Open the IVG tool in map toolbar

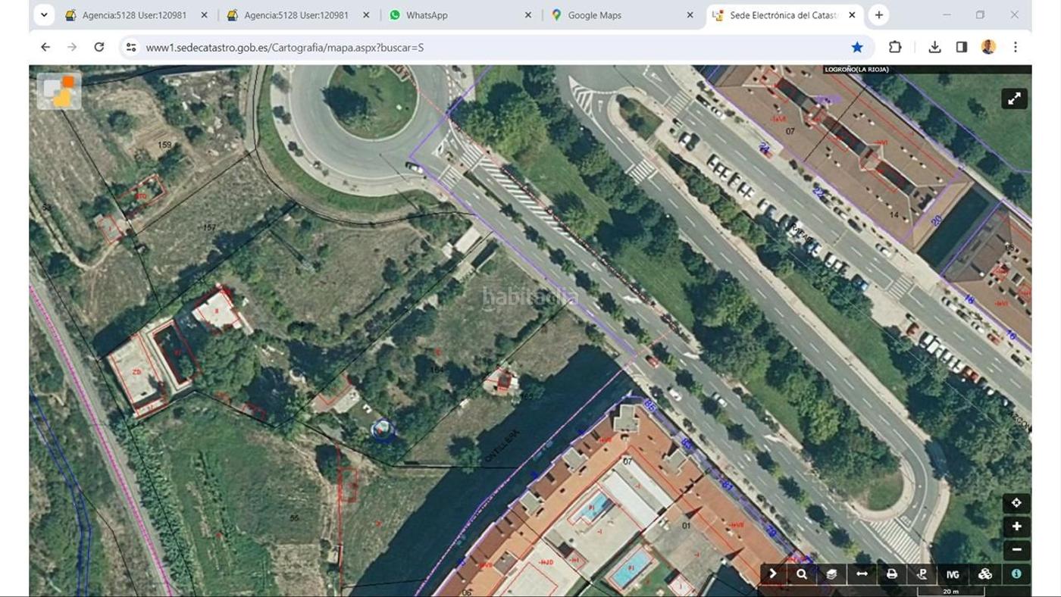953,574
